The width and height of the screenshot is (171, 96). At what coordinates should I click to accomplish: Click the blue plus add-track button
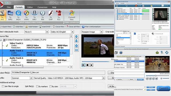77,46
